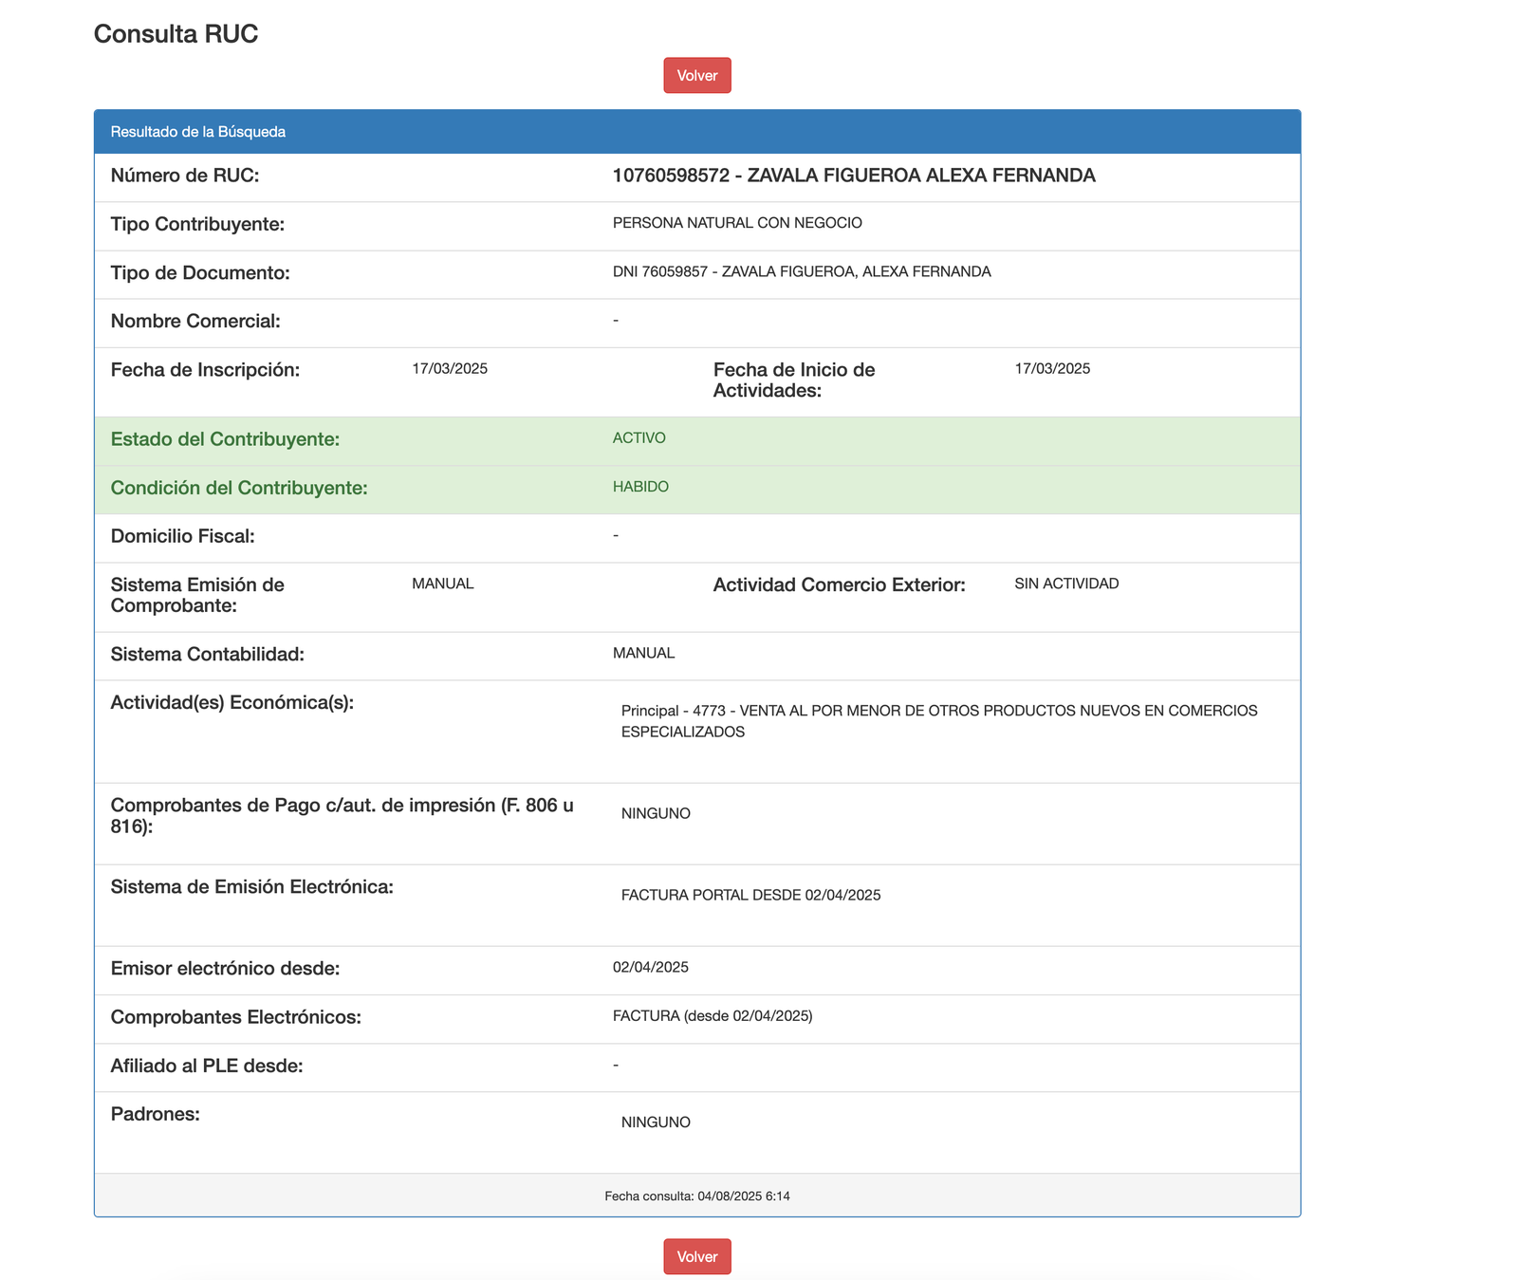Click the bottom Volver button
The image size is (1518, 1280).
[x=696, y=1256]
